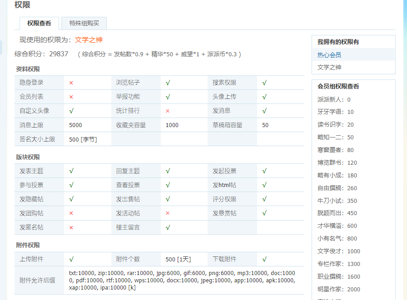Screen dimensions: 407x300
Task: Click the 附件允许后缀 file extensions text
Action: 182,280
